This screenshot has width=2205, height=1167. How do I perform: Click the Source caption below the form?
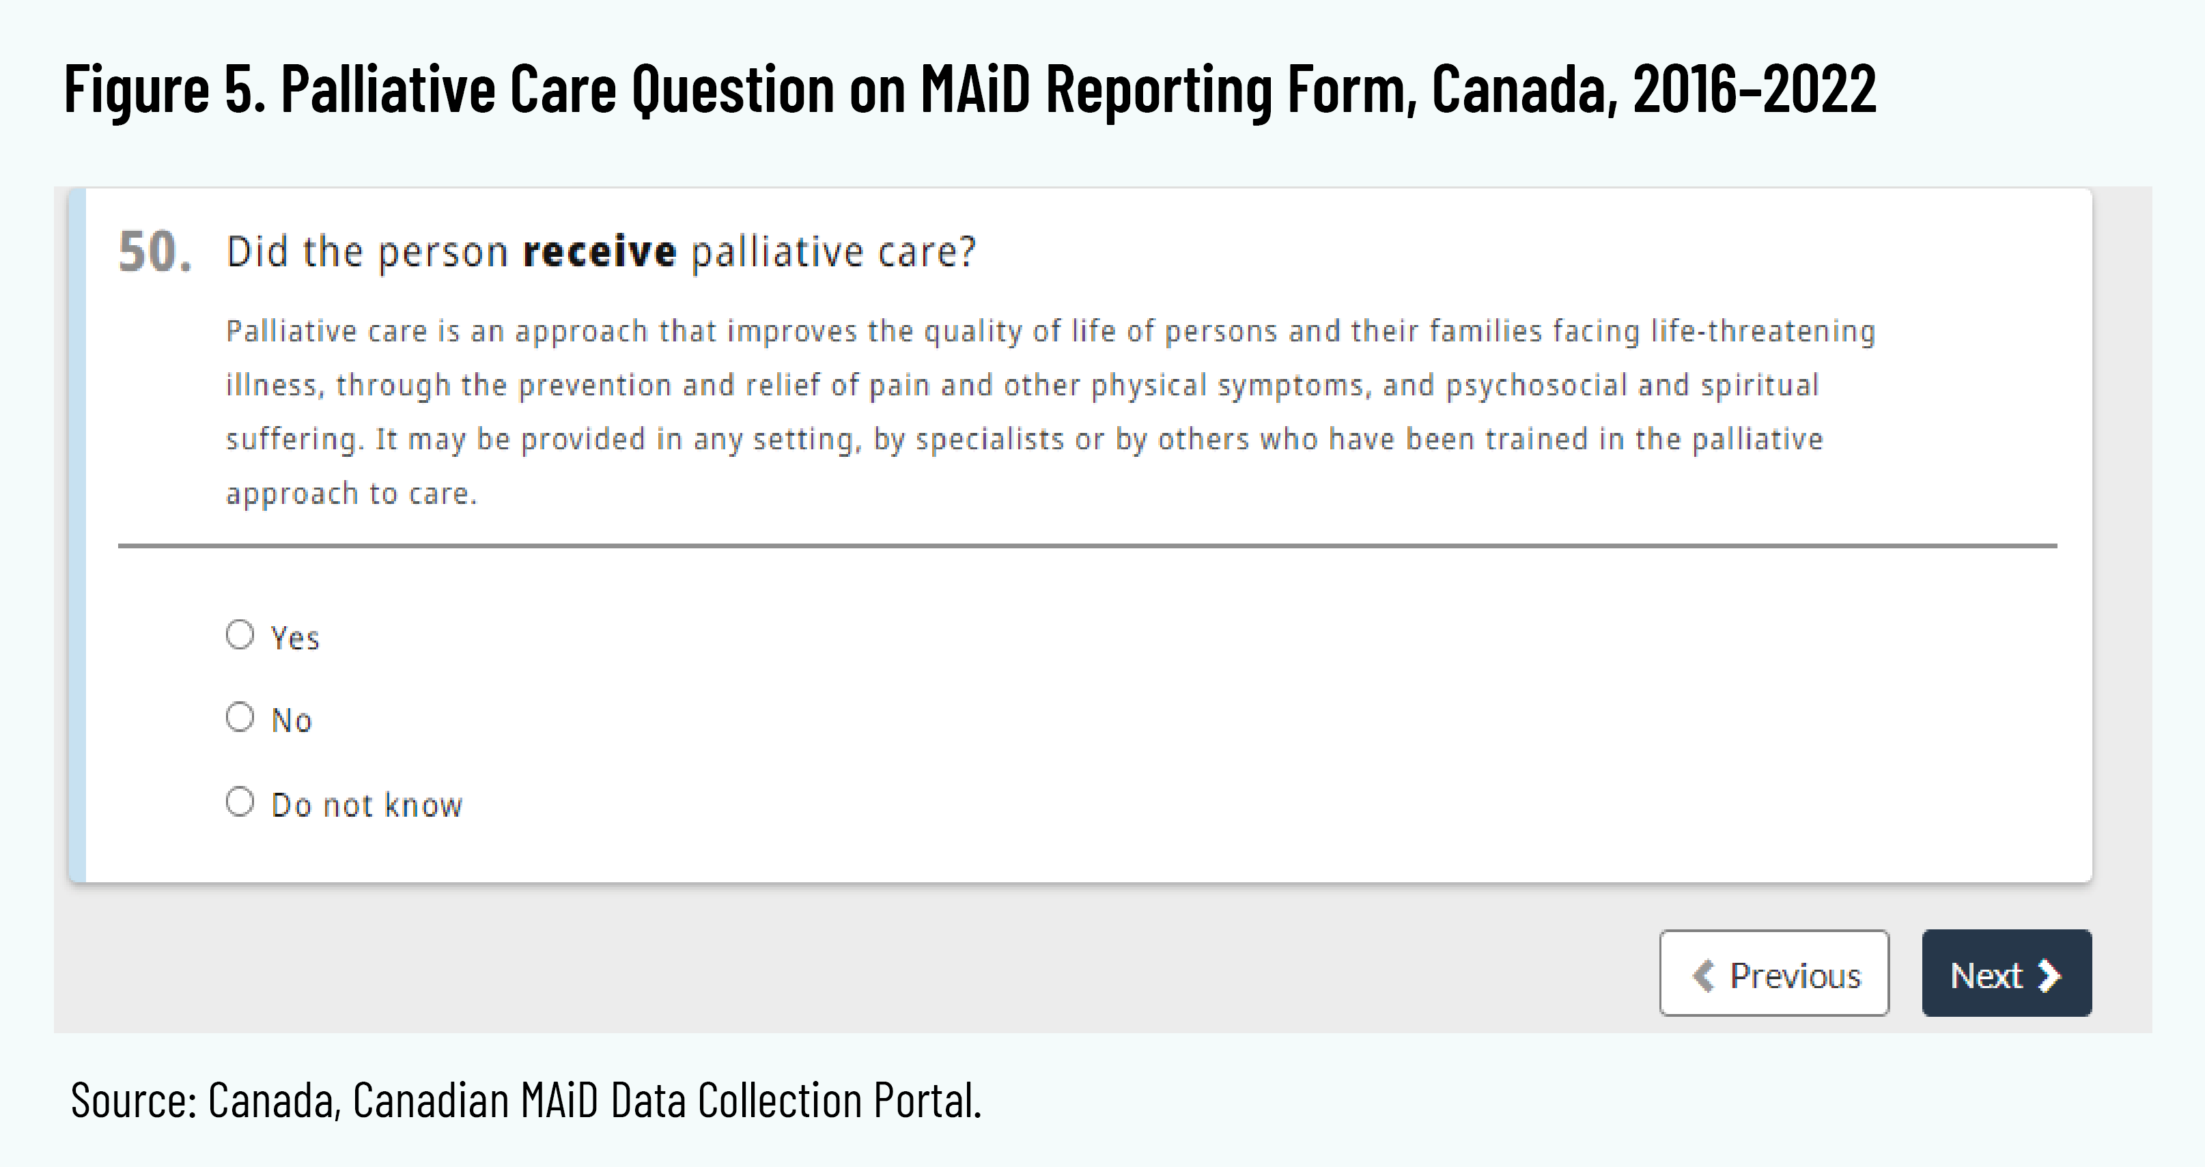coord(526,1100)
